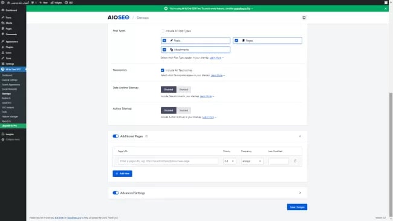The image size is (393, 221).
Task: Open the New content menu in admin bar
Action: (x=44, y=2)
